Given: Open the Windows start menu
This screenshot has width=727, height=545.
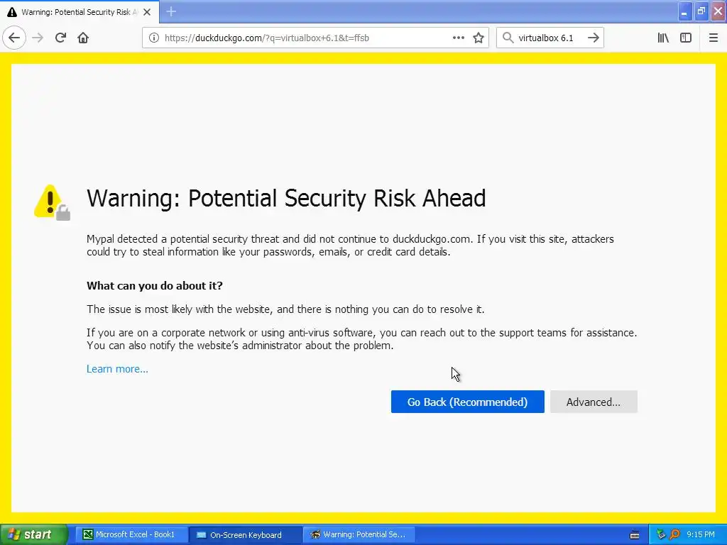Looking at the screenshot, I should pos(33,534).
